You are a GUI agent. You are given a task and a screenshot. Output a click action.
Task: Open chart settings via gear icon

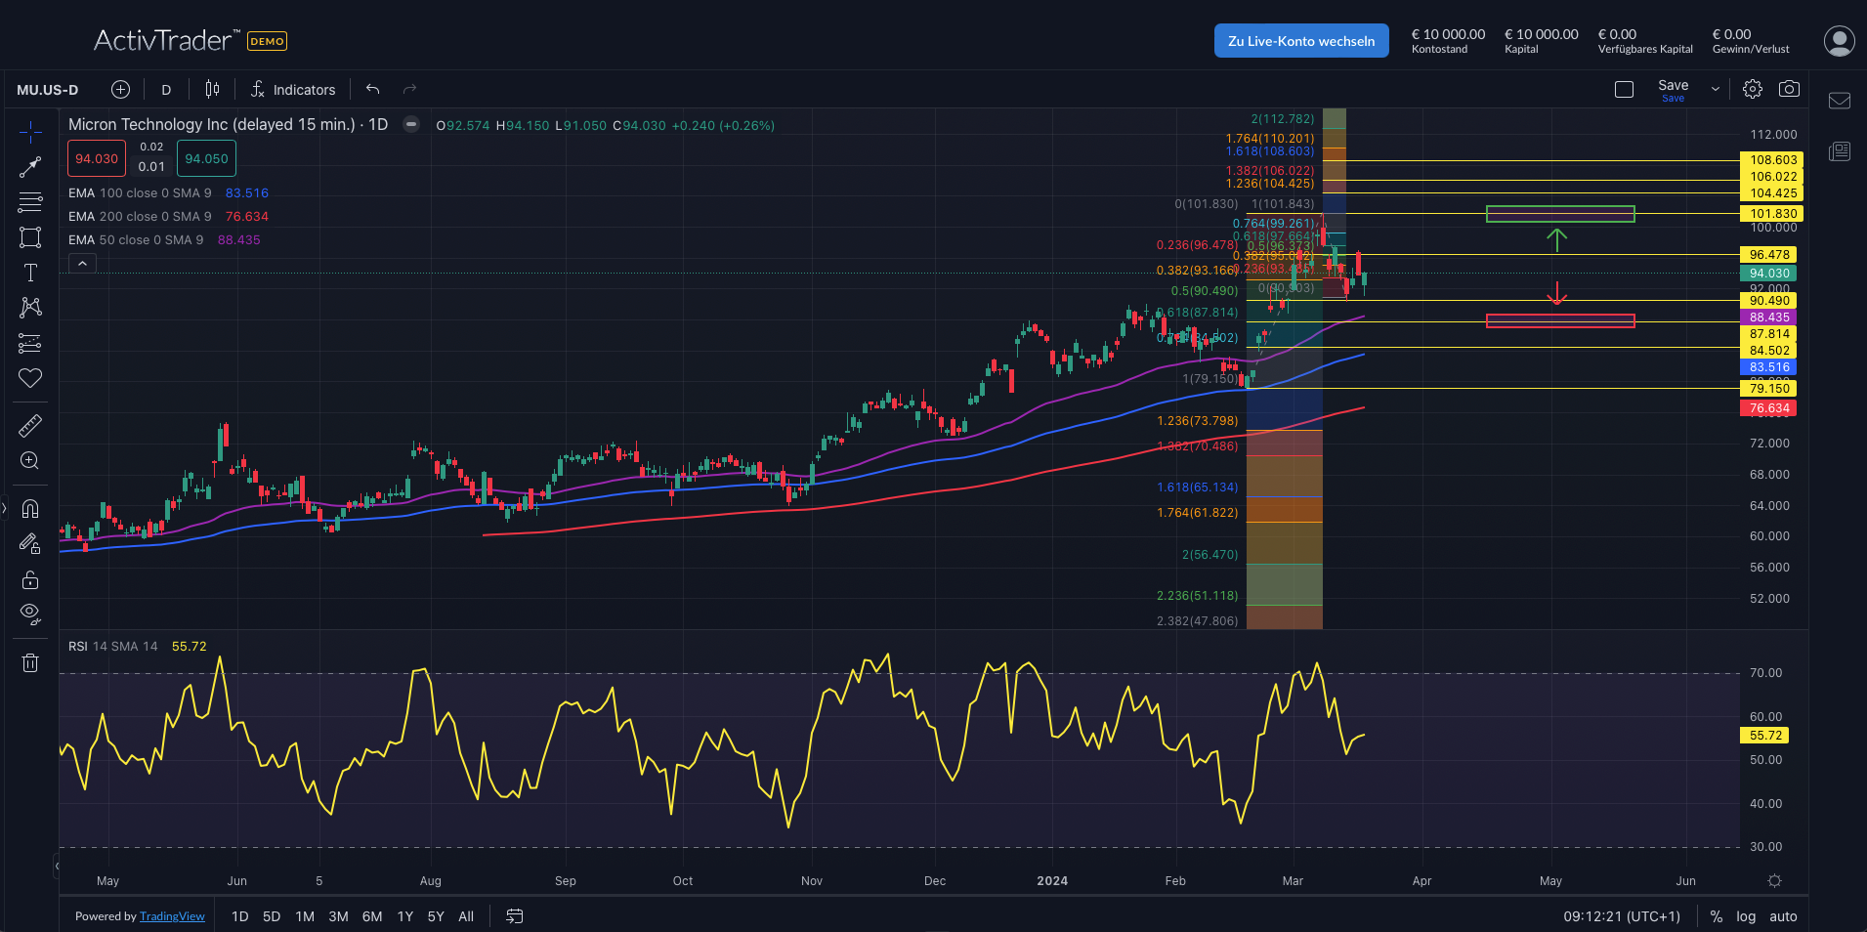1752,88
